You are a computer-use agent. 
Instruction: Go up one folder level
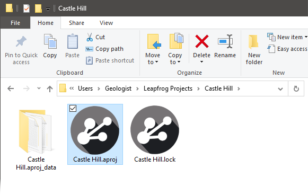click(50, 89)
